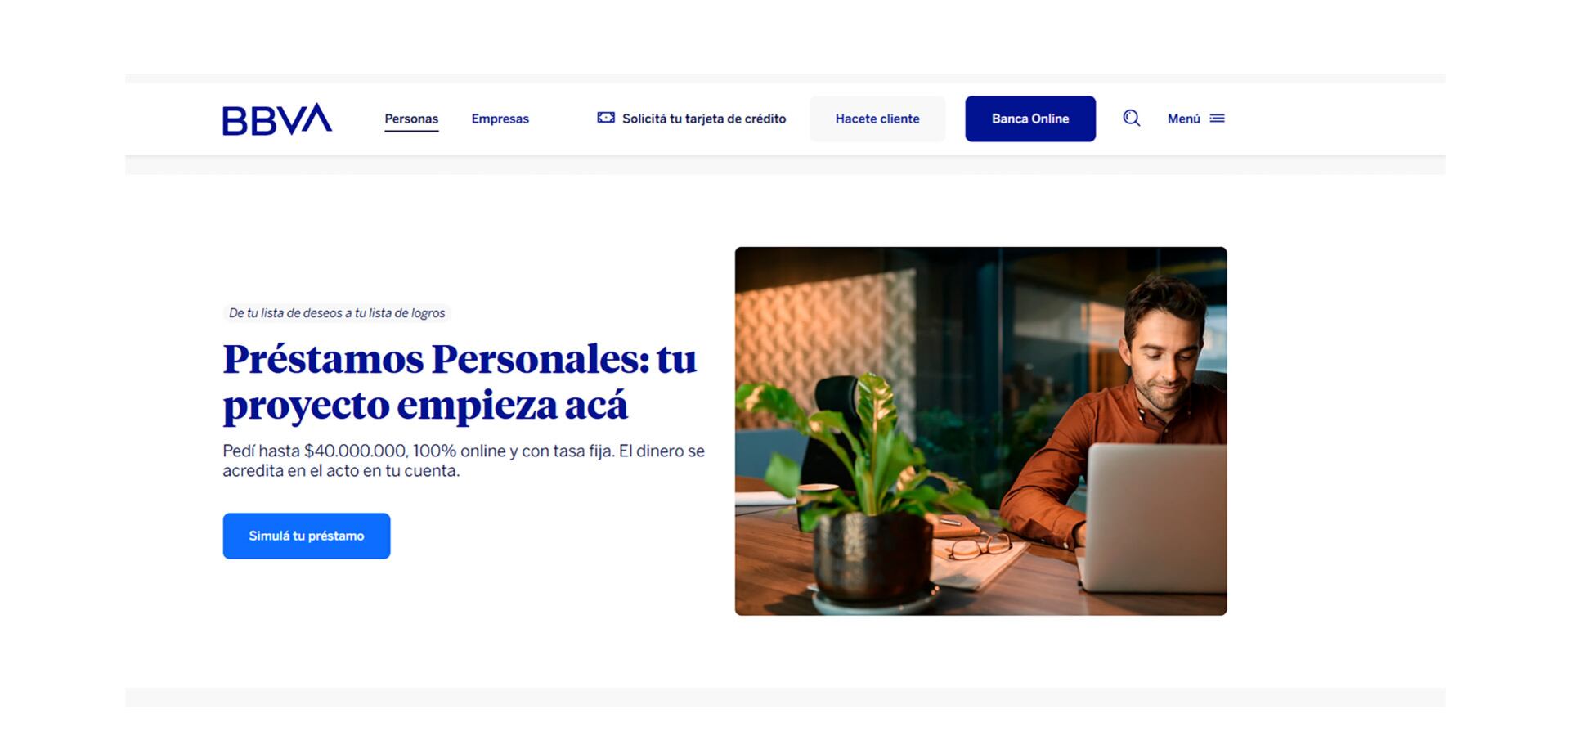Click the Hacete cliente button
The height and width of the screenshot is (754, 1570).
point(877,119)
